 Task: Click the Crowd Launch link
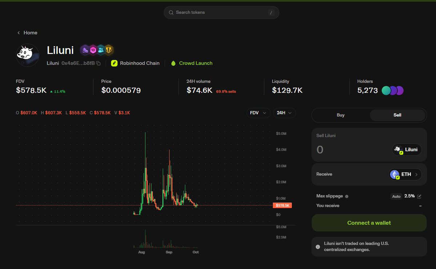[x=196, y=63]
